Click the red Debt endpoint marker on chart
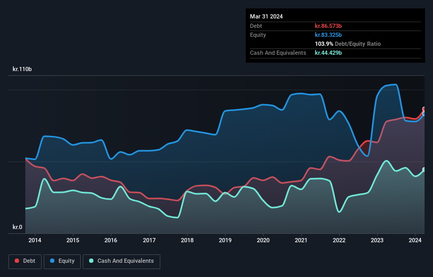Viewport: 433px width, 277px height. [x=424, y=109]
